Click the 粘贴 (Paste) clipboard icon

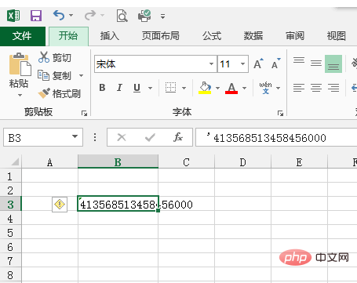(x=20, y=64)
